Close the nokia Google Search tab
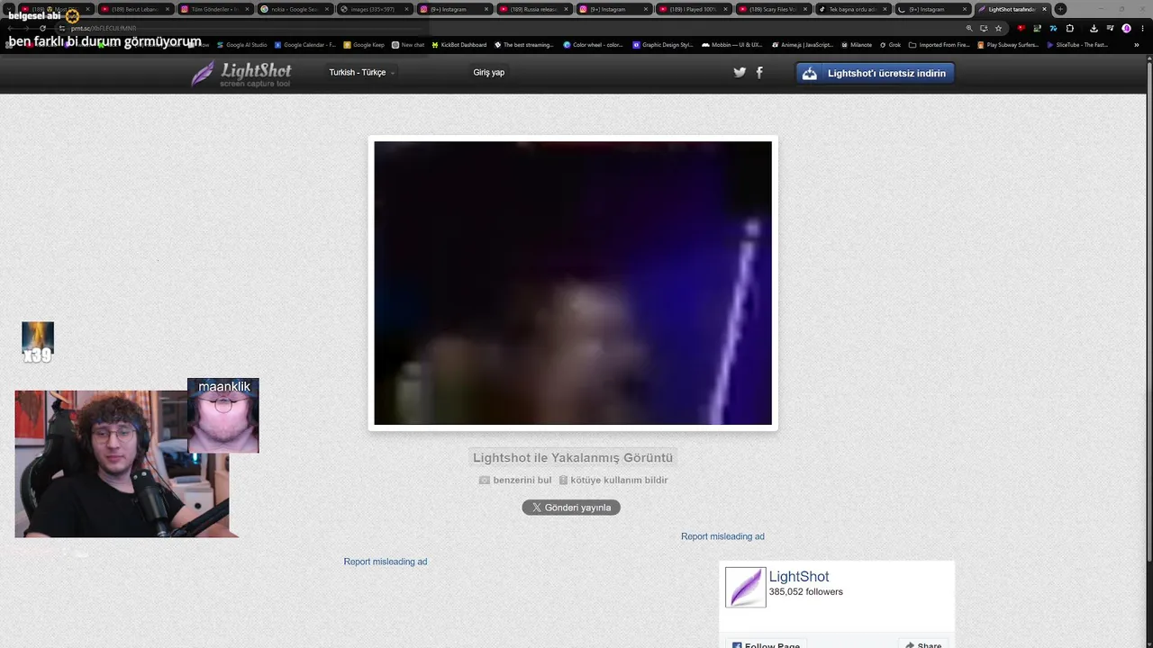 tap(326, 9)
